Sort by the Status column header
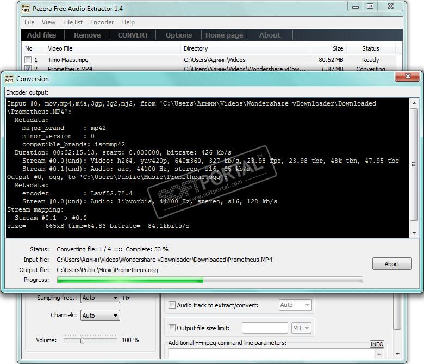424x364 pixels. 371,48
